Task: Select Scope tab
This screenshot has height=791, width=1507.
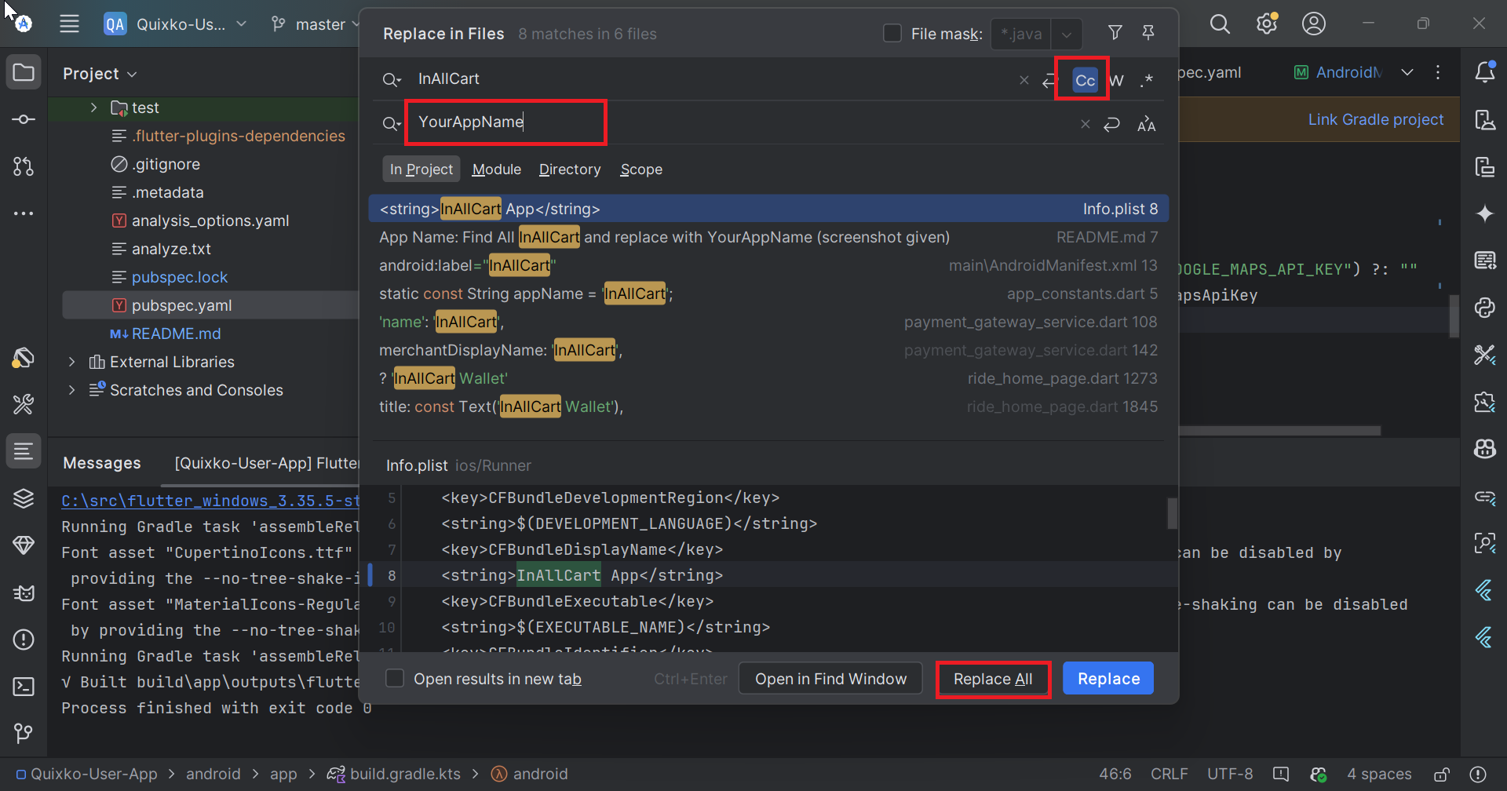Action: [x=641, y=169]
